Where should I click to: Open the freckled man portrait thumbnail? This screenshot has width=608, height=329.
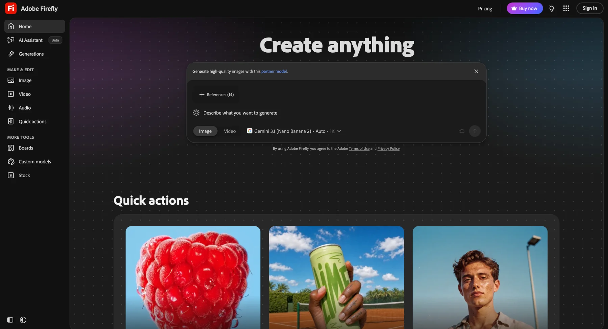point(480,277)
